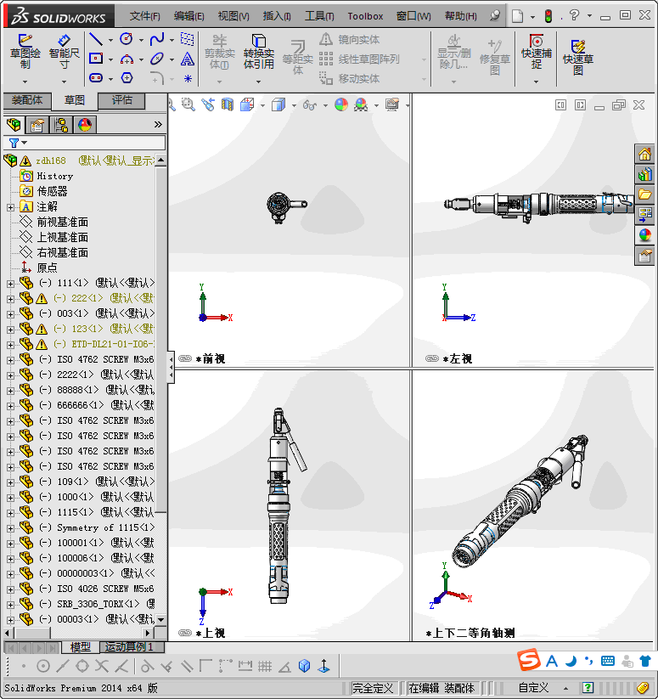Screen dimensions: 658x699
Task: Toggle the view link icon in 前视 viewport
Action: point(185,358)
